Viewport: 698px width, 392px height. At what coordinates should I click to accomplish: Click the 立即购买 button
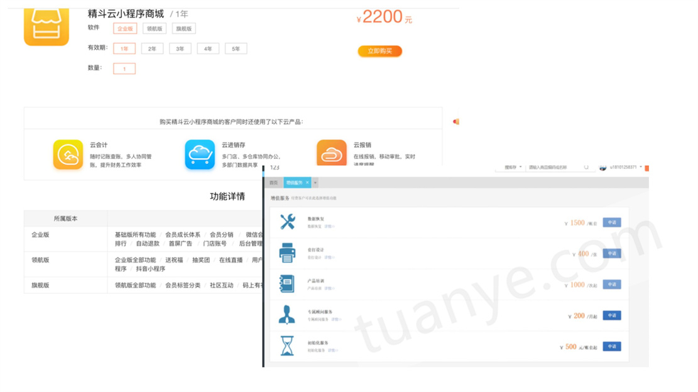379,51
